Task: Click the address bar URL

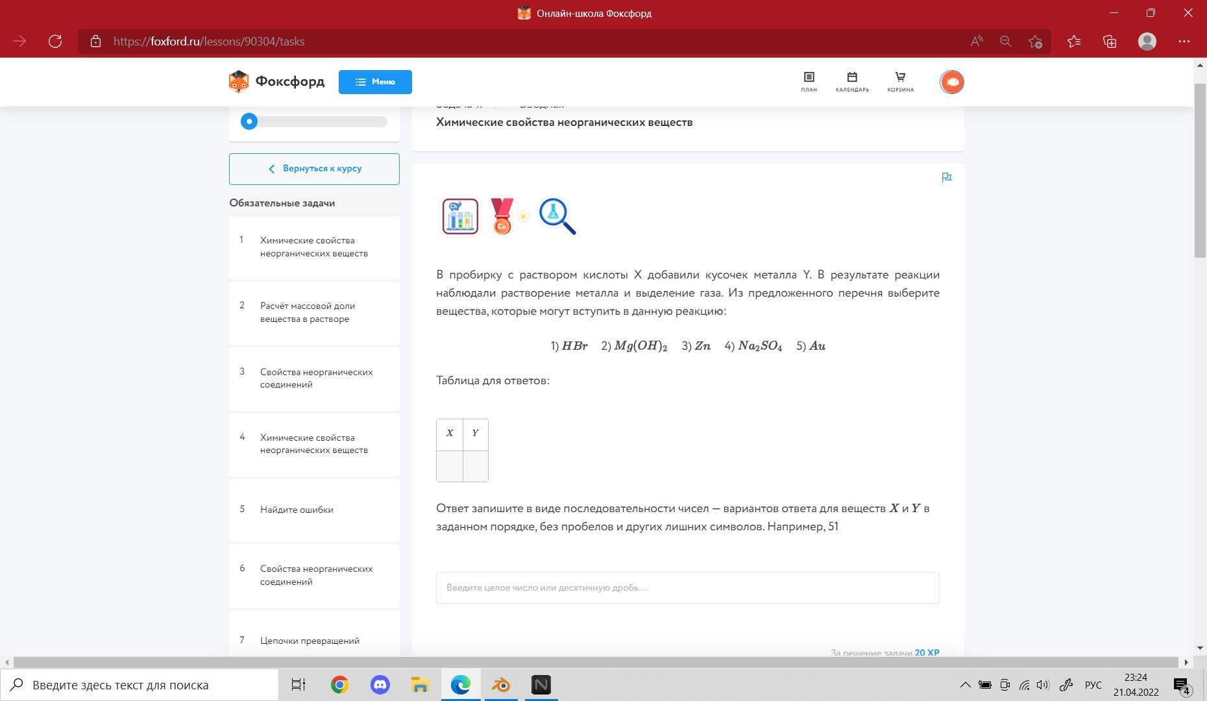Action: [x=209, y=42]
